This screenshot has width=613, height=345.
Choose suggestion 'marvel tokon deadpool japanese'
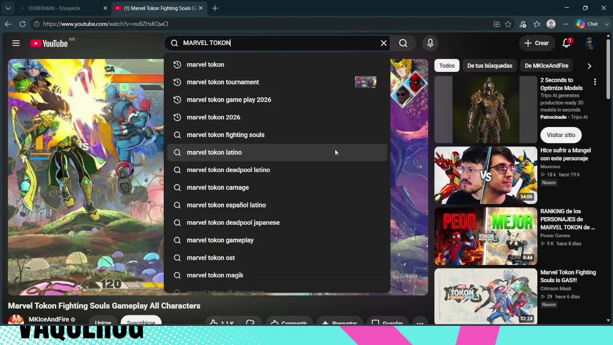277,223
